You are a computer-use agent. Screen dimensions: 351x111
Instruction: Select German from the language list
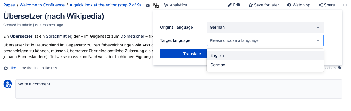[265, 65]
